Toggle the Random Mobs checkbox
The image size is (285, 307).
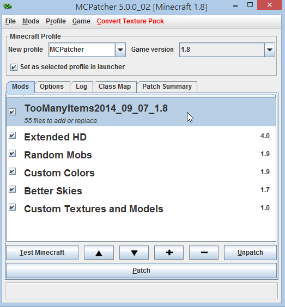13,153
